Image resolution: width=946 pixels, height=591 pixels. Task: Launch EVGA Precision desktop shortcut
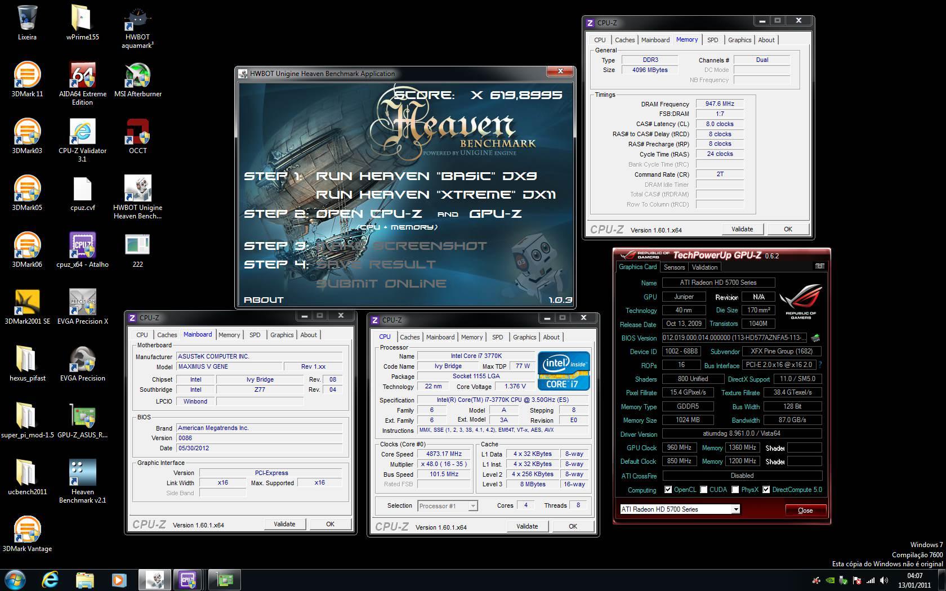point(82,364)
